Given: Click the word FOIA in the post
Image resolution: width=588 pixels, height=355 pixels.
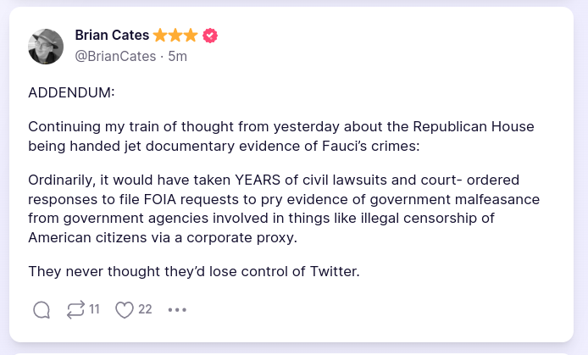Looking at the screenshot, I should (169, 199).
